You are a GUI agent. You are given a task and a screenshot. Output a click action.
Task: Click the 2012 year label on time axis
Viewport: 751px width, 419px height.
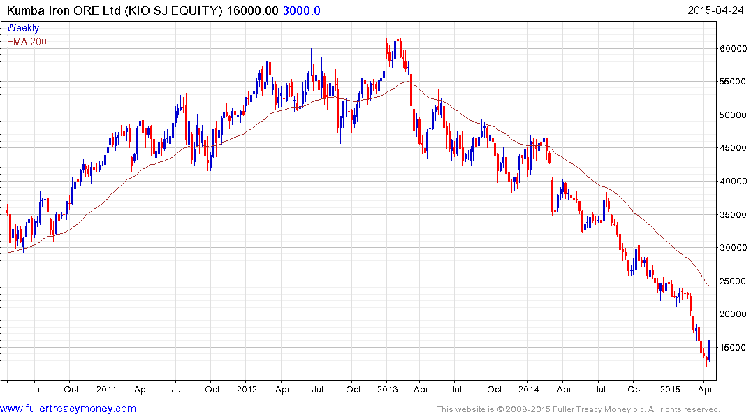247,389
